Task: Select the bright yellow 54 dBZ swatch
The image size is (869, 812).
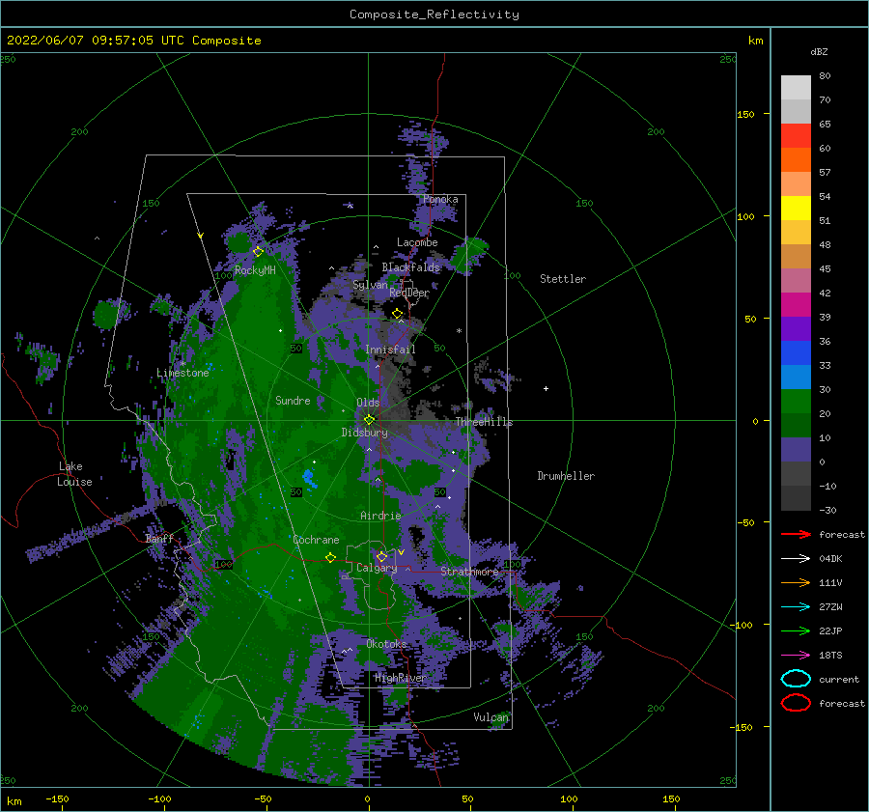Action: [796, 208]
